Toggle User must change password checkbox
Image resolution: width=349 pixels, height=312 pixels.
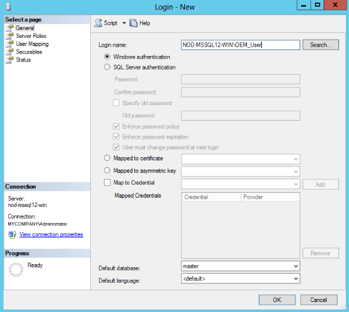point(116,147)
